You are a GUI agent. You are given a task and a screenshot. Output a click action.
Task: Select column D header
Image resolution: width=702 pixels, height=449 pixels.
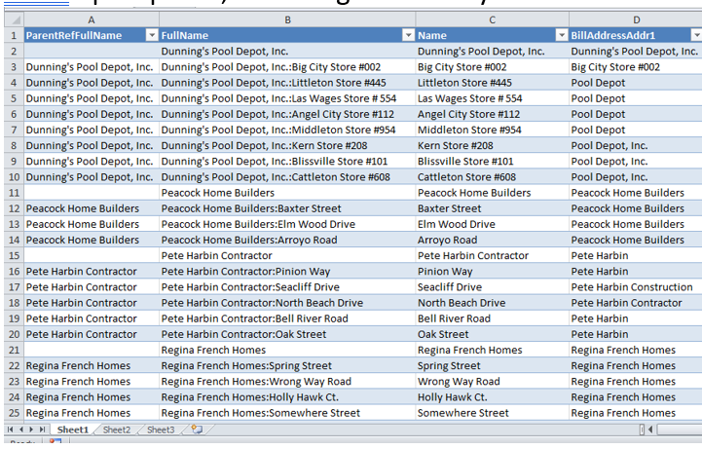pos(635,19)
